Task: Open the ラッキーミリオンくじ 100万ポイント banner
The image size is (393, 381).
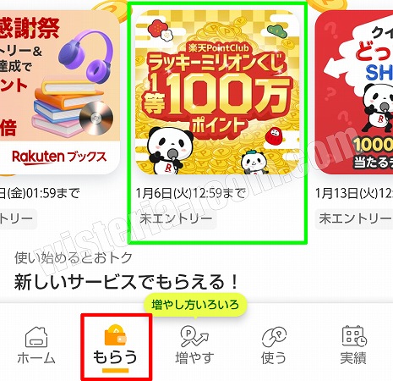Action: pos(217,92)
